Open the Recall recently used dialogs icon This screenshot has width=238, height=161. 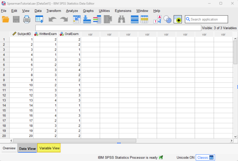tap(39, 20)
